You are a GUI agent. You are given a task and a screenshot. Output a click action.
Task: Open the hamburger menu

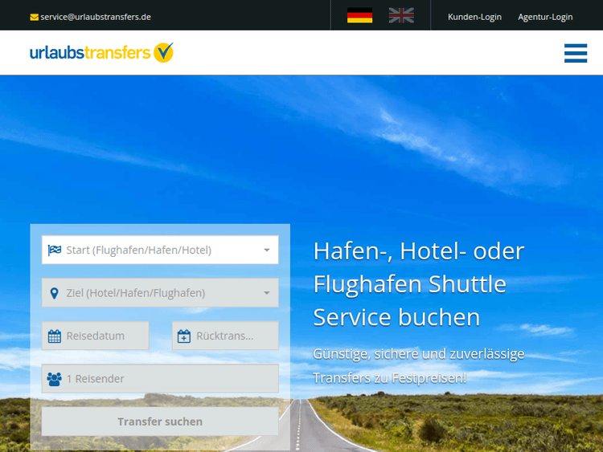(576, 53)
